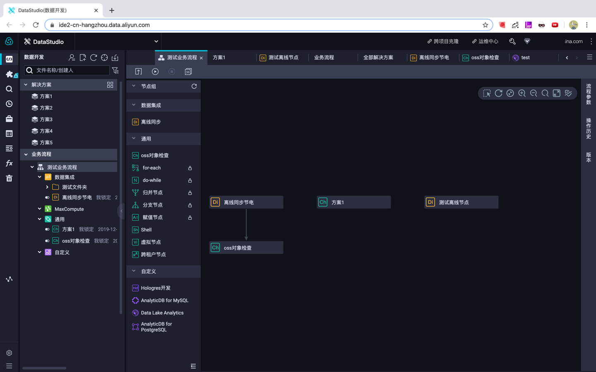The width and height of the screenshot is (596, 372).
Task: Open the table management sidebar icon
Action: (9, 134)
